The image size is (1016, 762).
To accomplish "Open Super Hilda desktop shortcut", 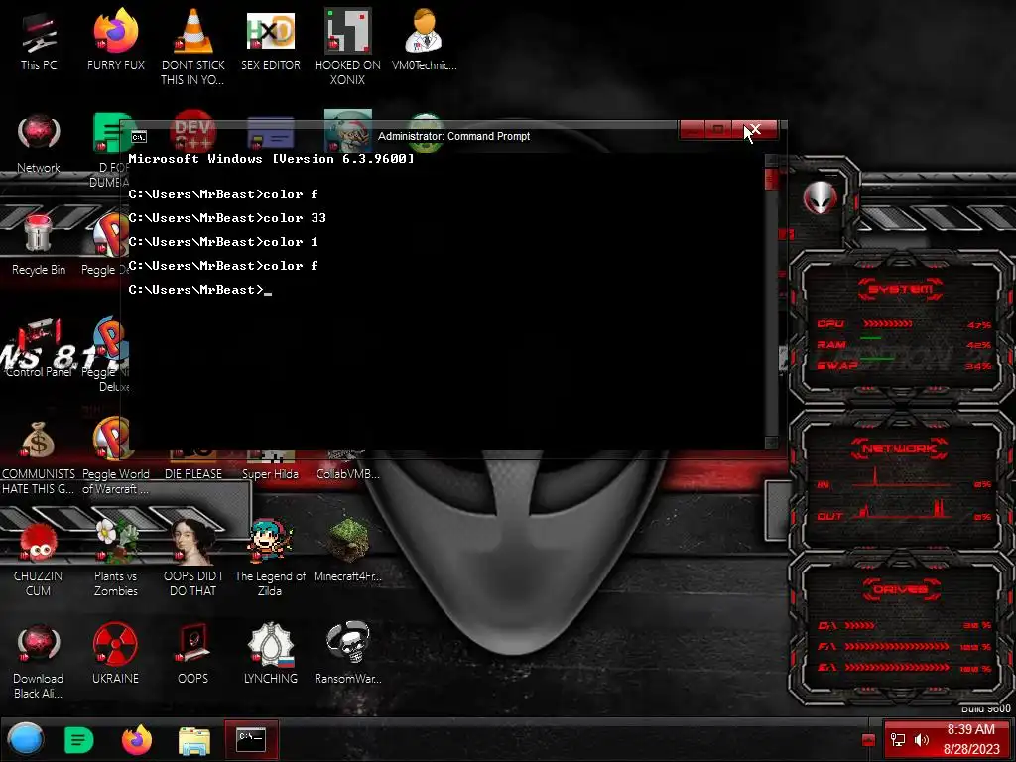I will click(x=271, y=466).
